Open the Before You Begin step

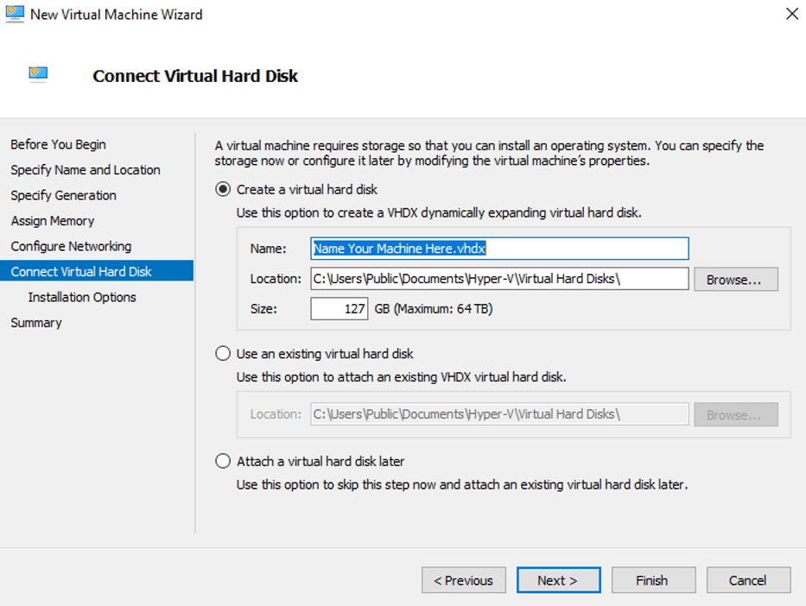(x=58, y=144)
